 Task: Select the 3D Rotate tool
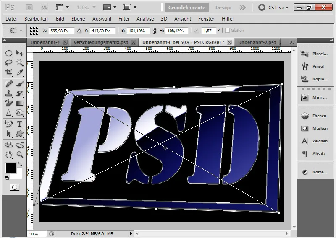8,145
